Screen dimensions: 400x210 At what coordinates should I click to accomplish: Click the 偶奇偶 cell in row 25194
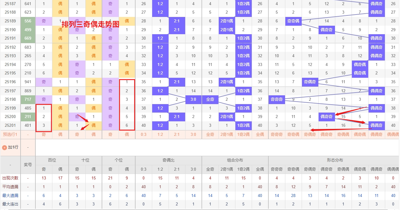point(360,64)
